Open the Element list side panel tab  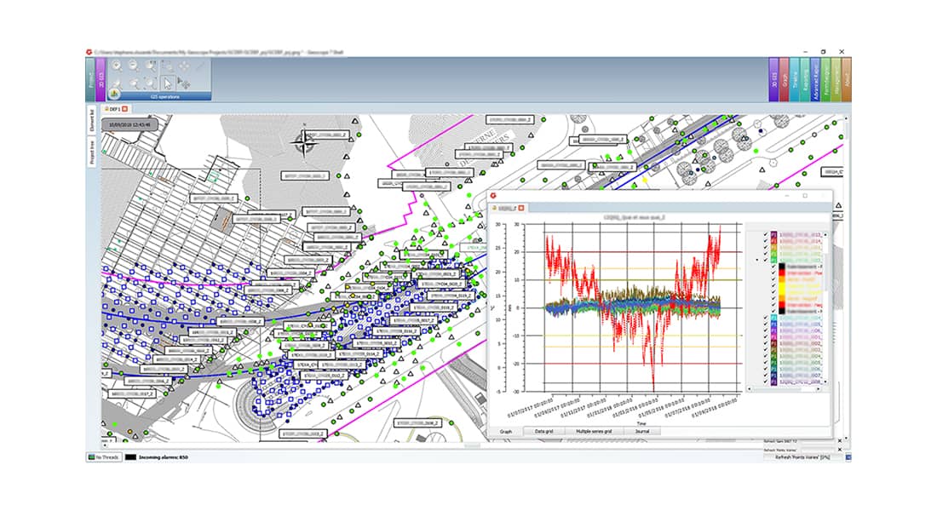(x=92, y=120)
